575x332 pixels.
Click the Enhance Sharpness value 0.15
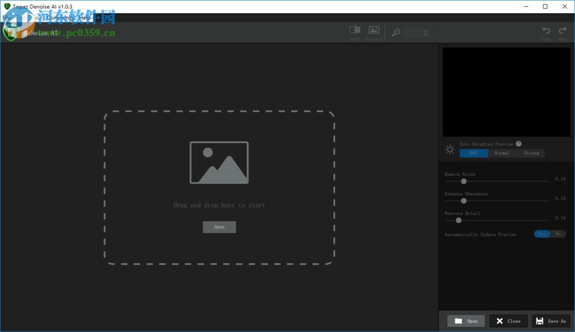coord(560,198)
